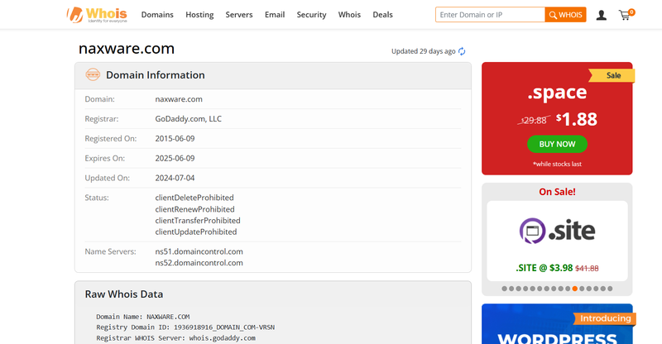Open the Whois menu item
The image size is (662, 344).
[349, 15]
